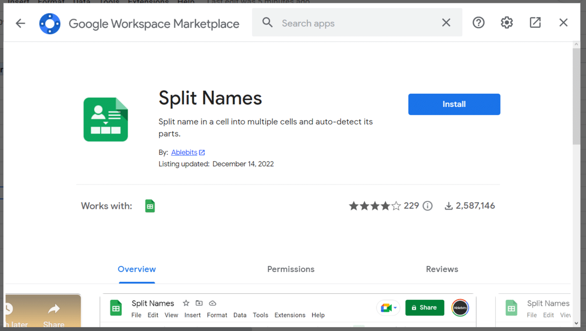Switch to the Permissions tab
Viewport: 586px width, 331px height.
pos(291,269)
